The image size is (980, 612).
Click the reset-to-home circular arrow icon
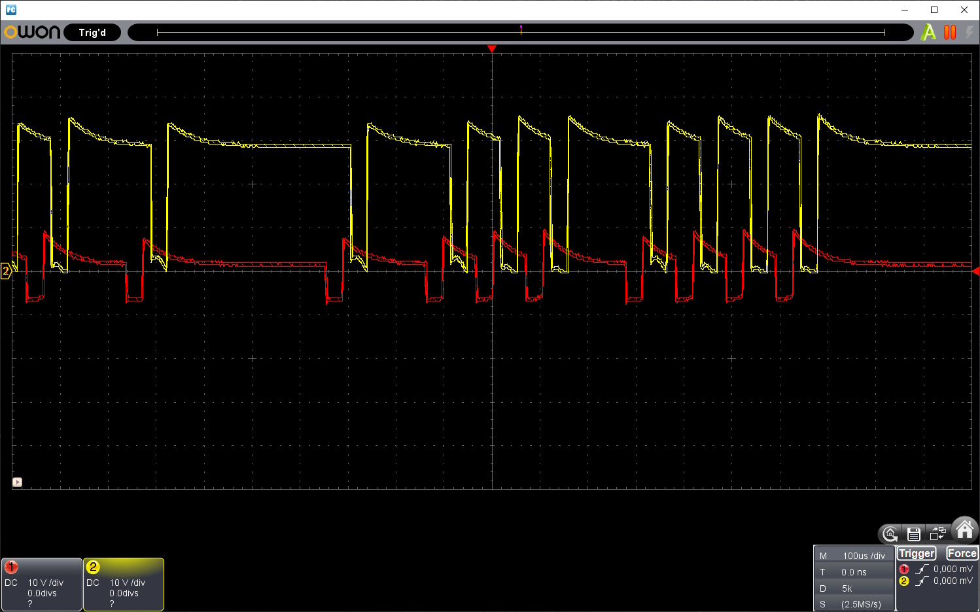coord(890,534)
